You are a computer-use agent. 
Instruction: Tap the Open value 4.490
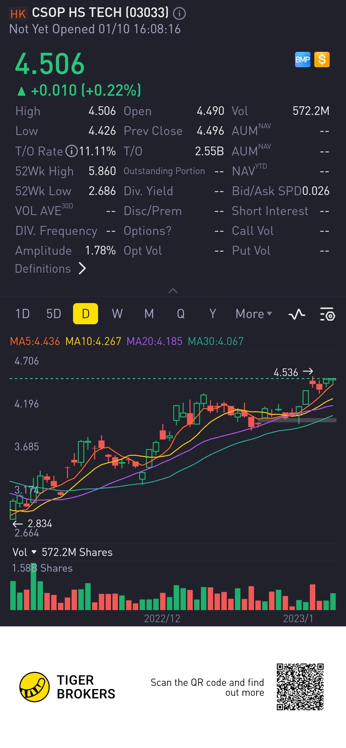pyautogui.click(x=210, y=111)
